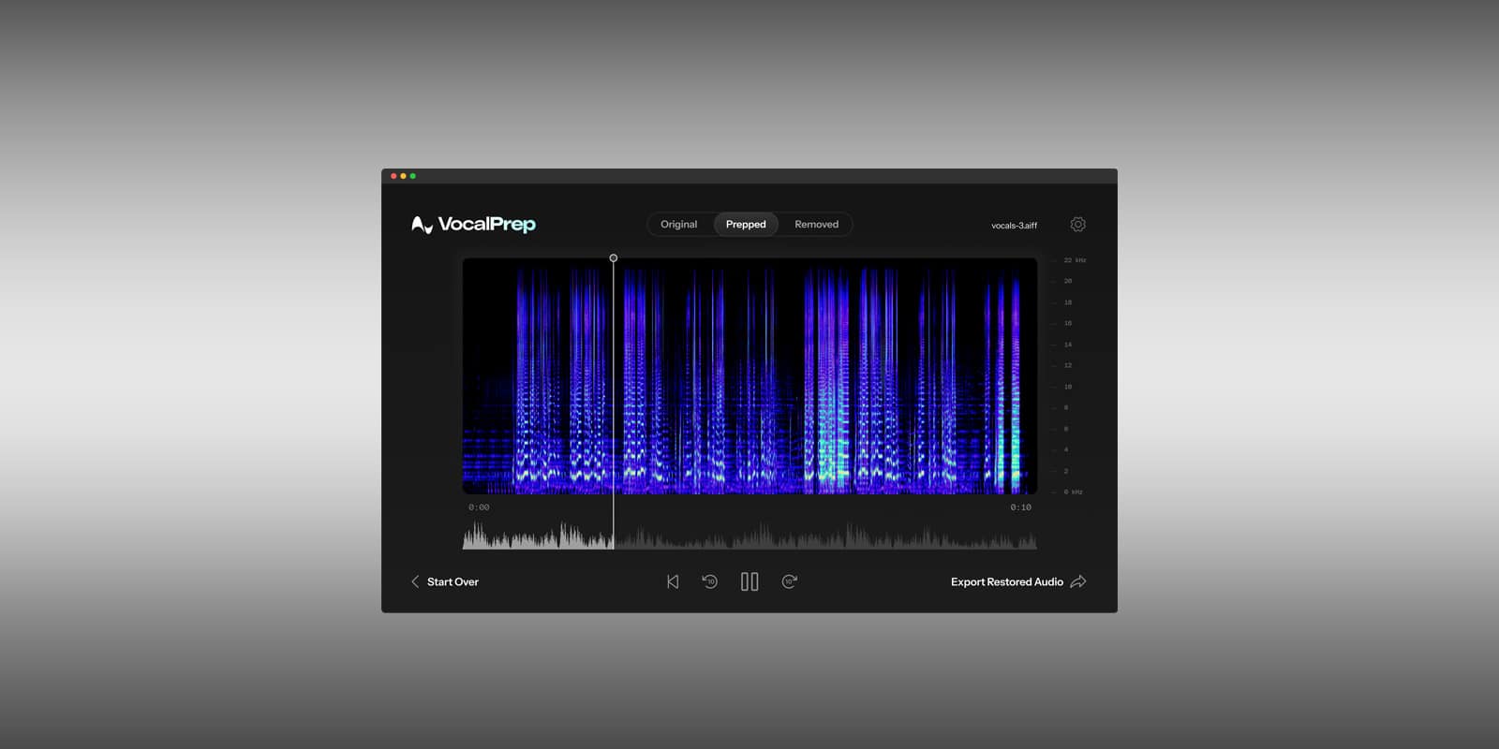The width and height of the screenshot is (1499, 749).
Task: Rewind 10 seconds
Action: 709,581
